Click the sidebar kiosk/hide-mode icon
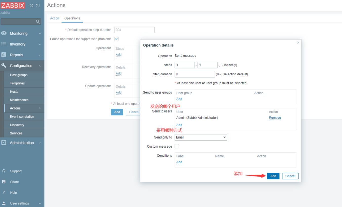Screen dimensions: 342x207 [x=38, y=5]
